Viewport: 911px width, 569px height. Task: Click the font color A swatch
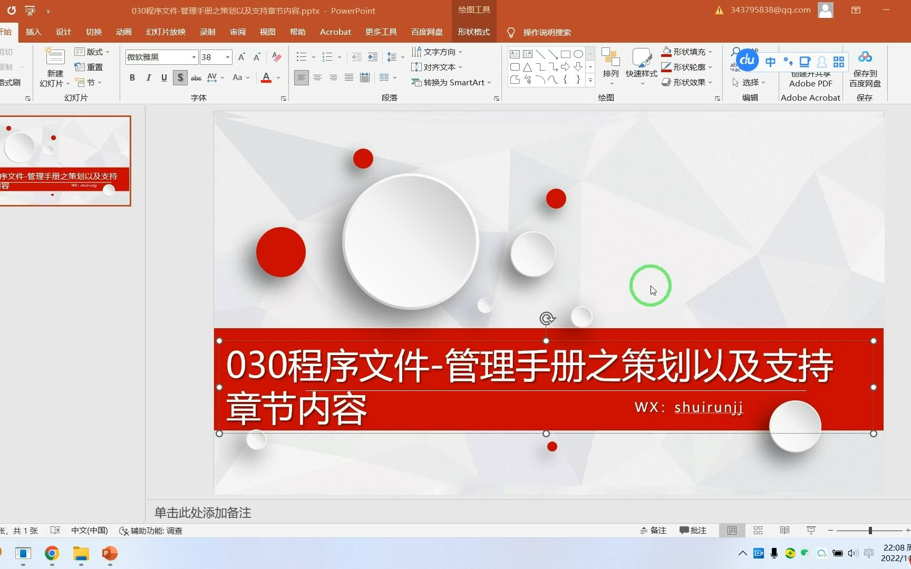pyautogui.click(x=266, y=78)
